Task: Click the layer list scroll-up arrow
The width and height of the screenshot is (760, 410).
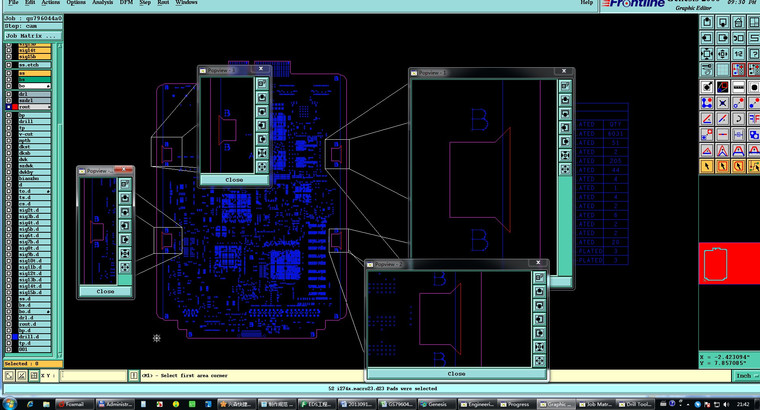Action: pos(60,46)
